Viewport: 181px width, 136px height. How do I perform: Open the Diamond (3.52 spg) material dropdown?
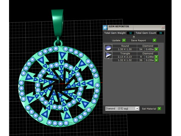(x=137, y=108)
